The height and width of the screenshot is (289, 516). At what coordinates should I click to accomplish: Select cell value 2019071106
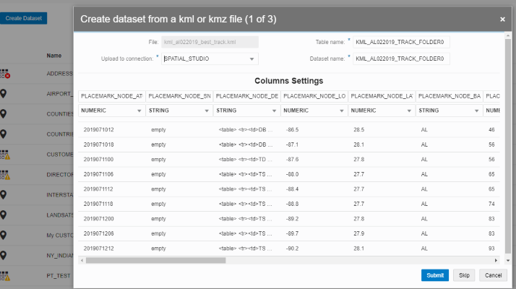[x=98, y=174]
